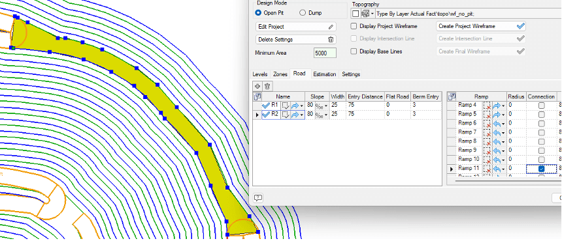Click the blue direction arrow in row R2
The width and height of the screenshot is (562, 241).
pos(295,115)
